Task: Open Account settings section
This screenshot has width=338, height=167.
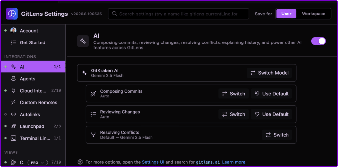Action: [33, 31]
